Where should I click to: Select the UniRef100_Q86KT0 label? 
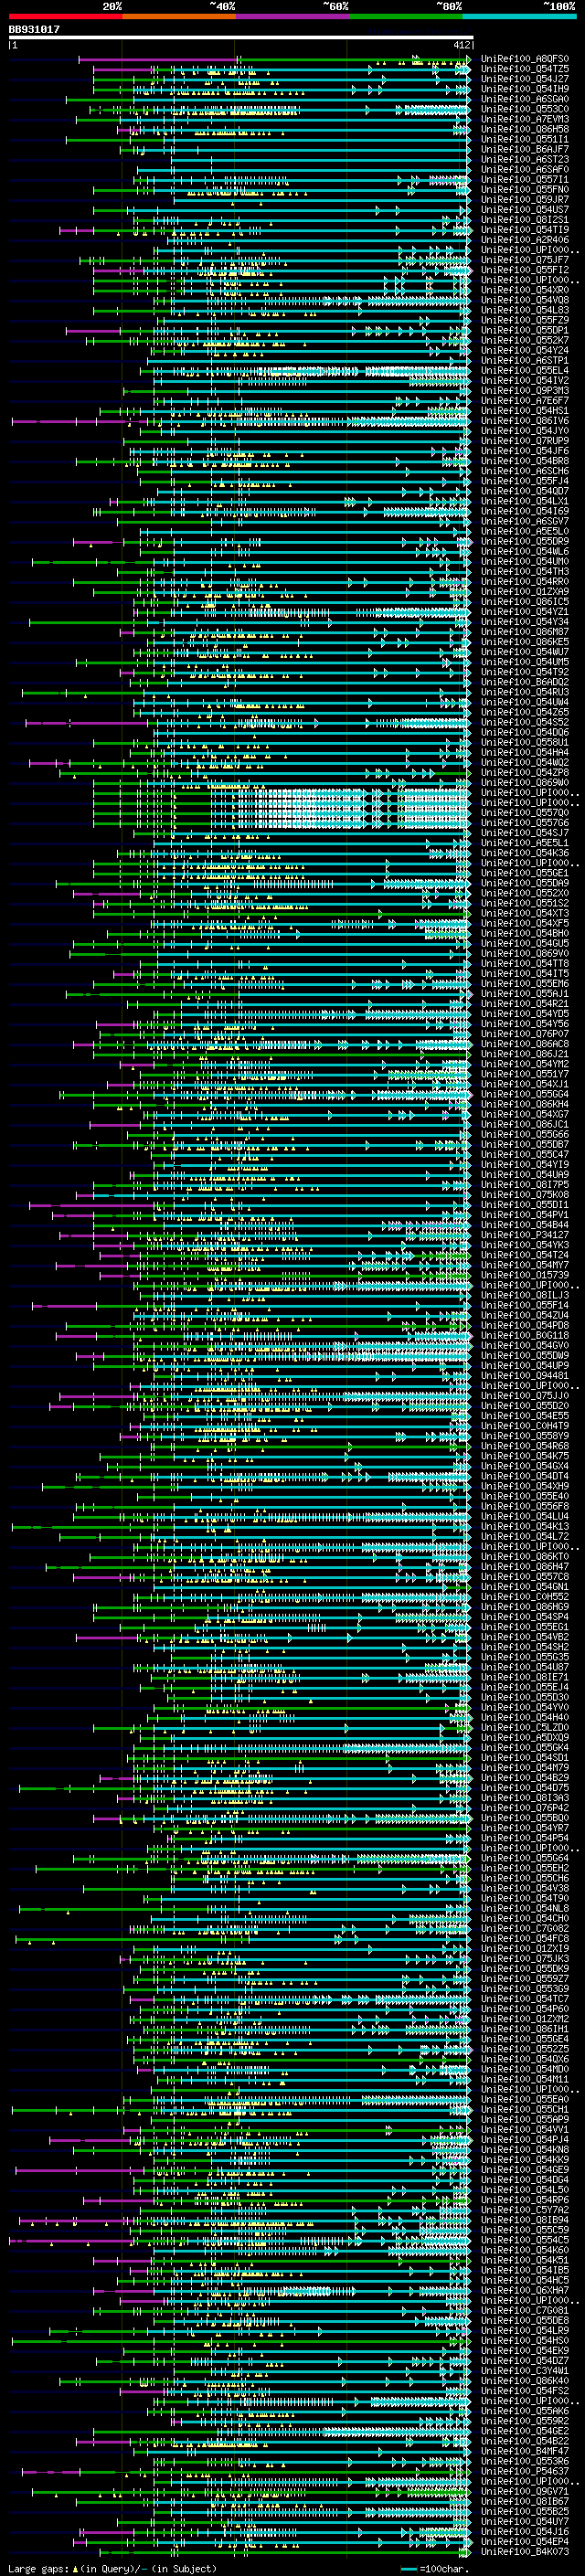(x=525, y=1556)
